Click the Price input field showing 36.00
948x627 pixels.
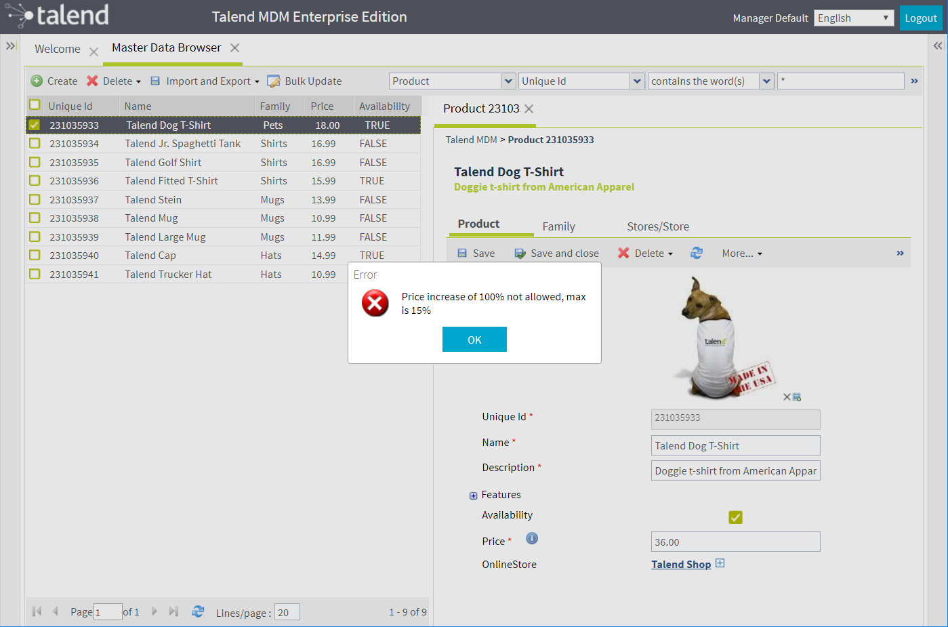(x=735, y=542)
